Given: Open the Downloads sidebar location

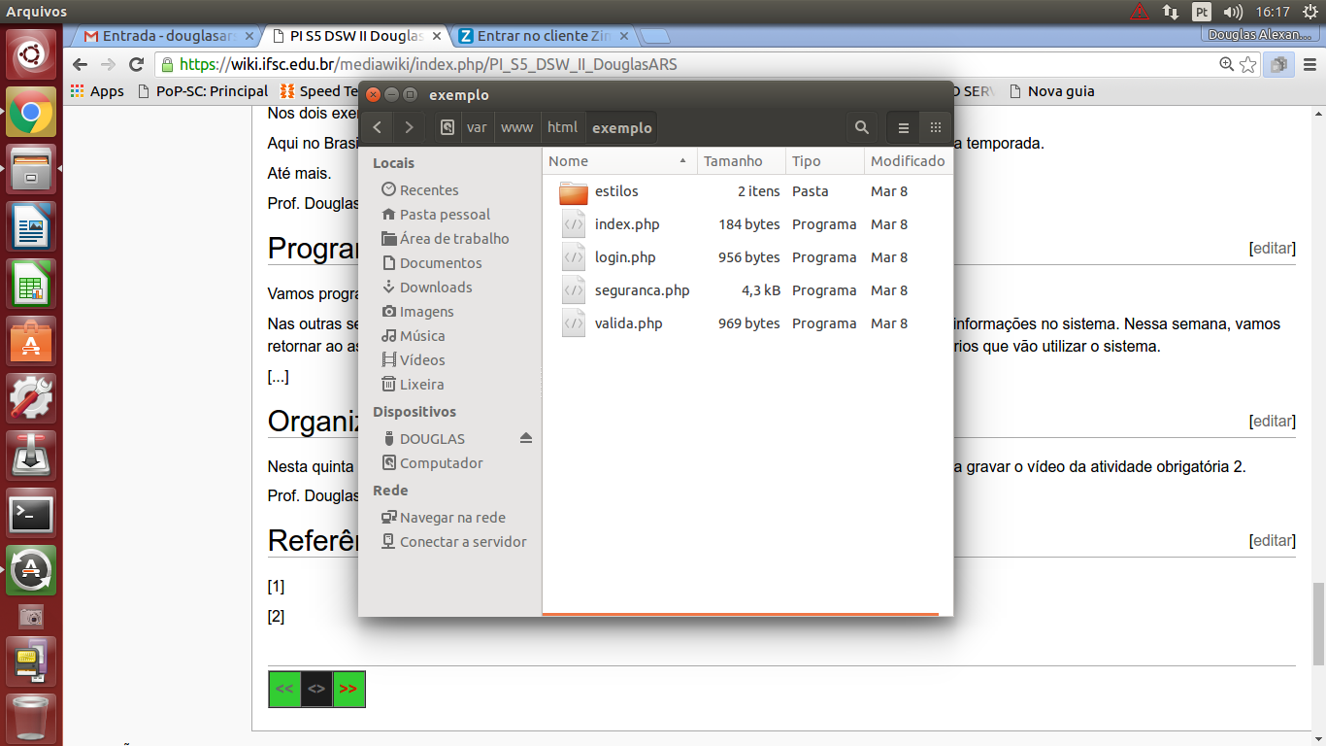Looking at the screenshot, I should tap(435, 288).
